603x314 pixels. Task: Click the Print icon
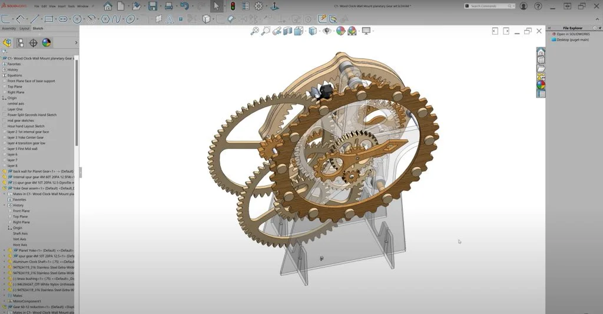(168, 6)
